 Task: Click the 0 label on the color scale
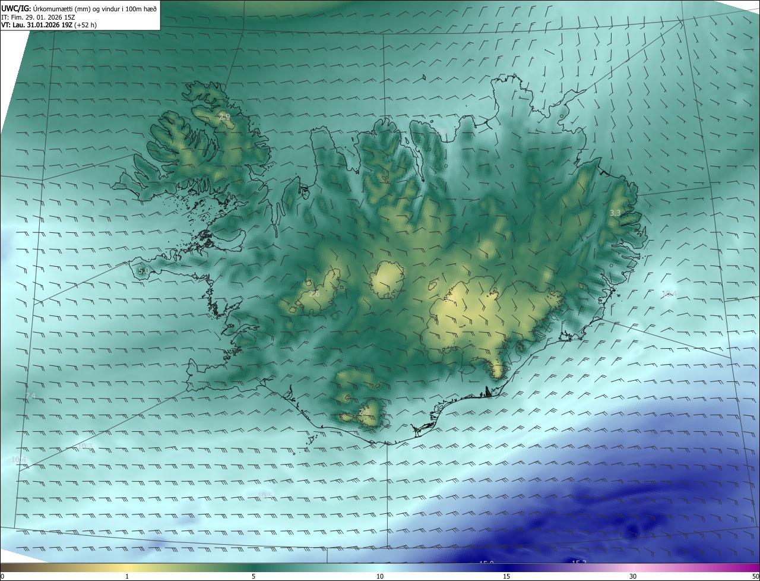(2, 576)
